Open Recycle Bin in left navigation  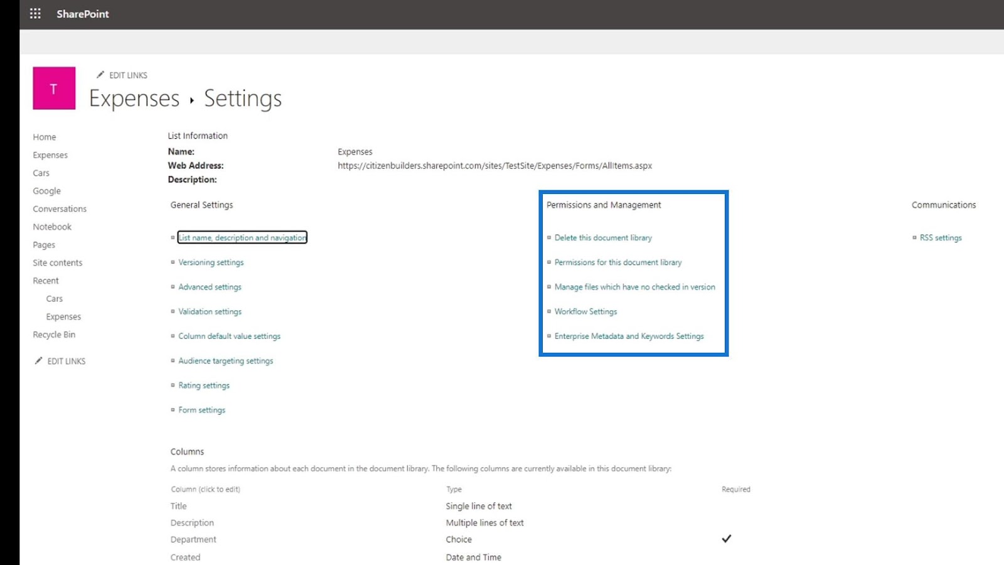click(x=54, y=335)
